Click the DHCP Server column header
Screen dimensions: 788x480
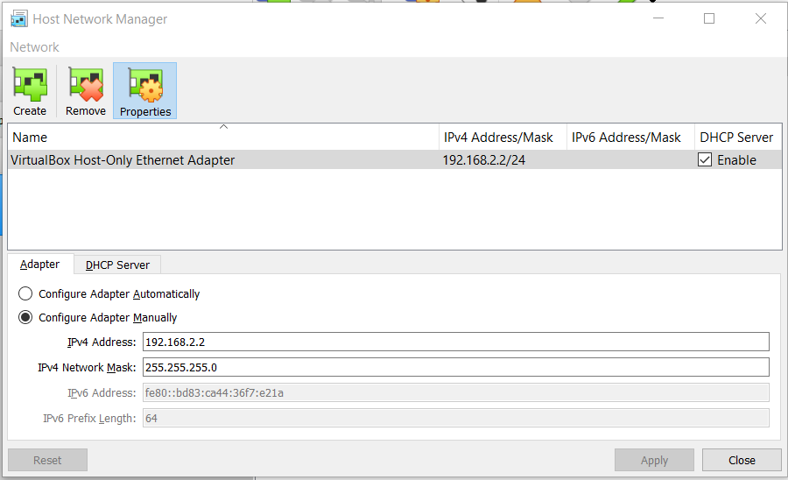(738, 138)
